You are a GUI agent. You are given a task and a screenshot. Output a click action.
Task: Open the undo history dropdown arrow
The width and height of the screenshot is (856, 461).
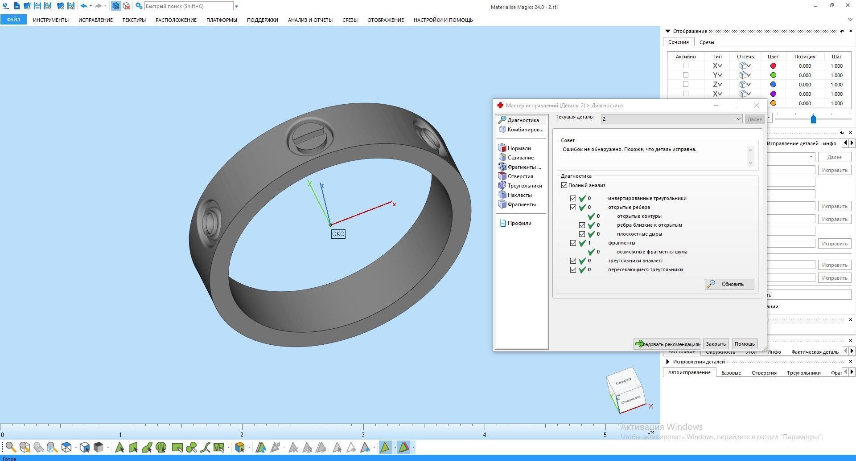tap(91, 6)
